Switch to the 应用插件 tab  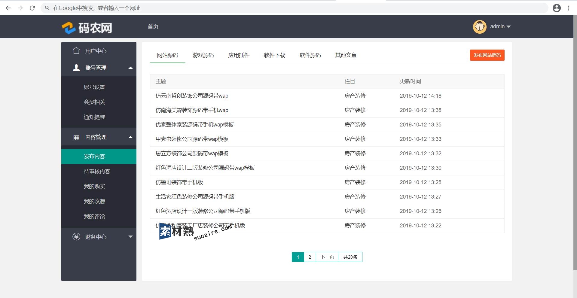pyautogui.click(x=239, y=55)
